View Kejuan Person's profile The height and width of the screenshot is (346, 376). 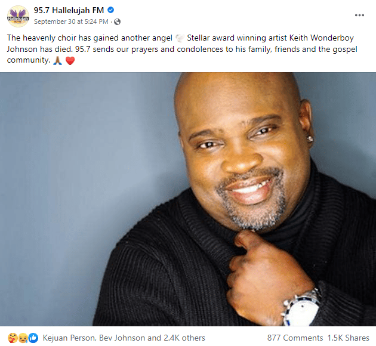click(70, 338)
